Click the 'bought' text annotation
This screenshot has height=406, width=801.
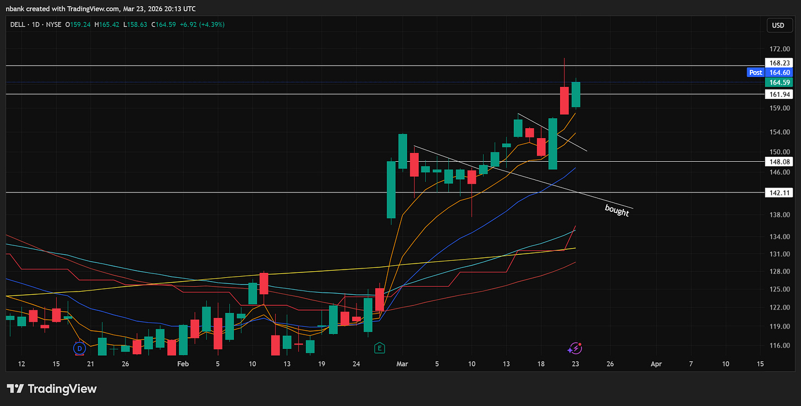tap(617, 210)
